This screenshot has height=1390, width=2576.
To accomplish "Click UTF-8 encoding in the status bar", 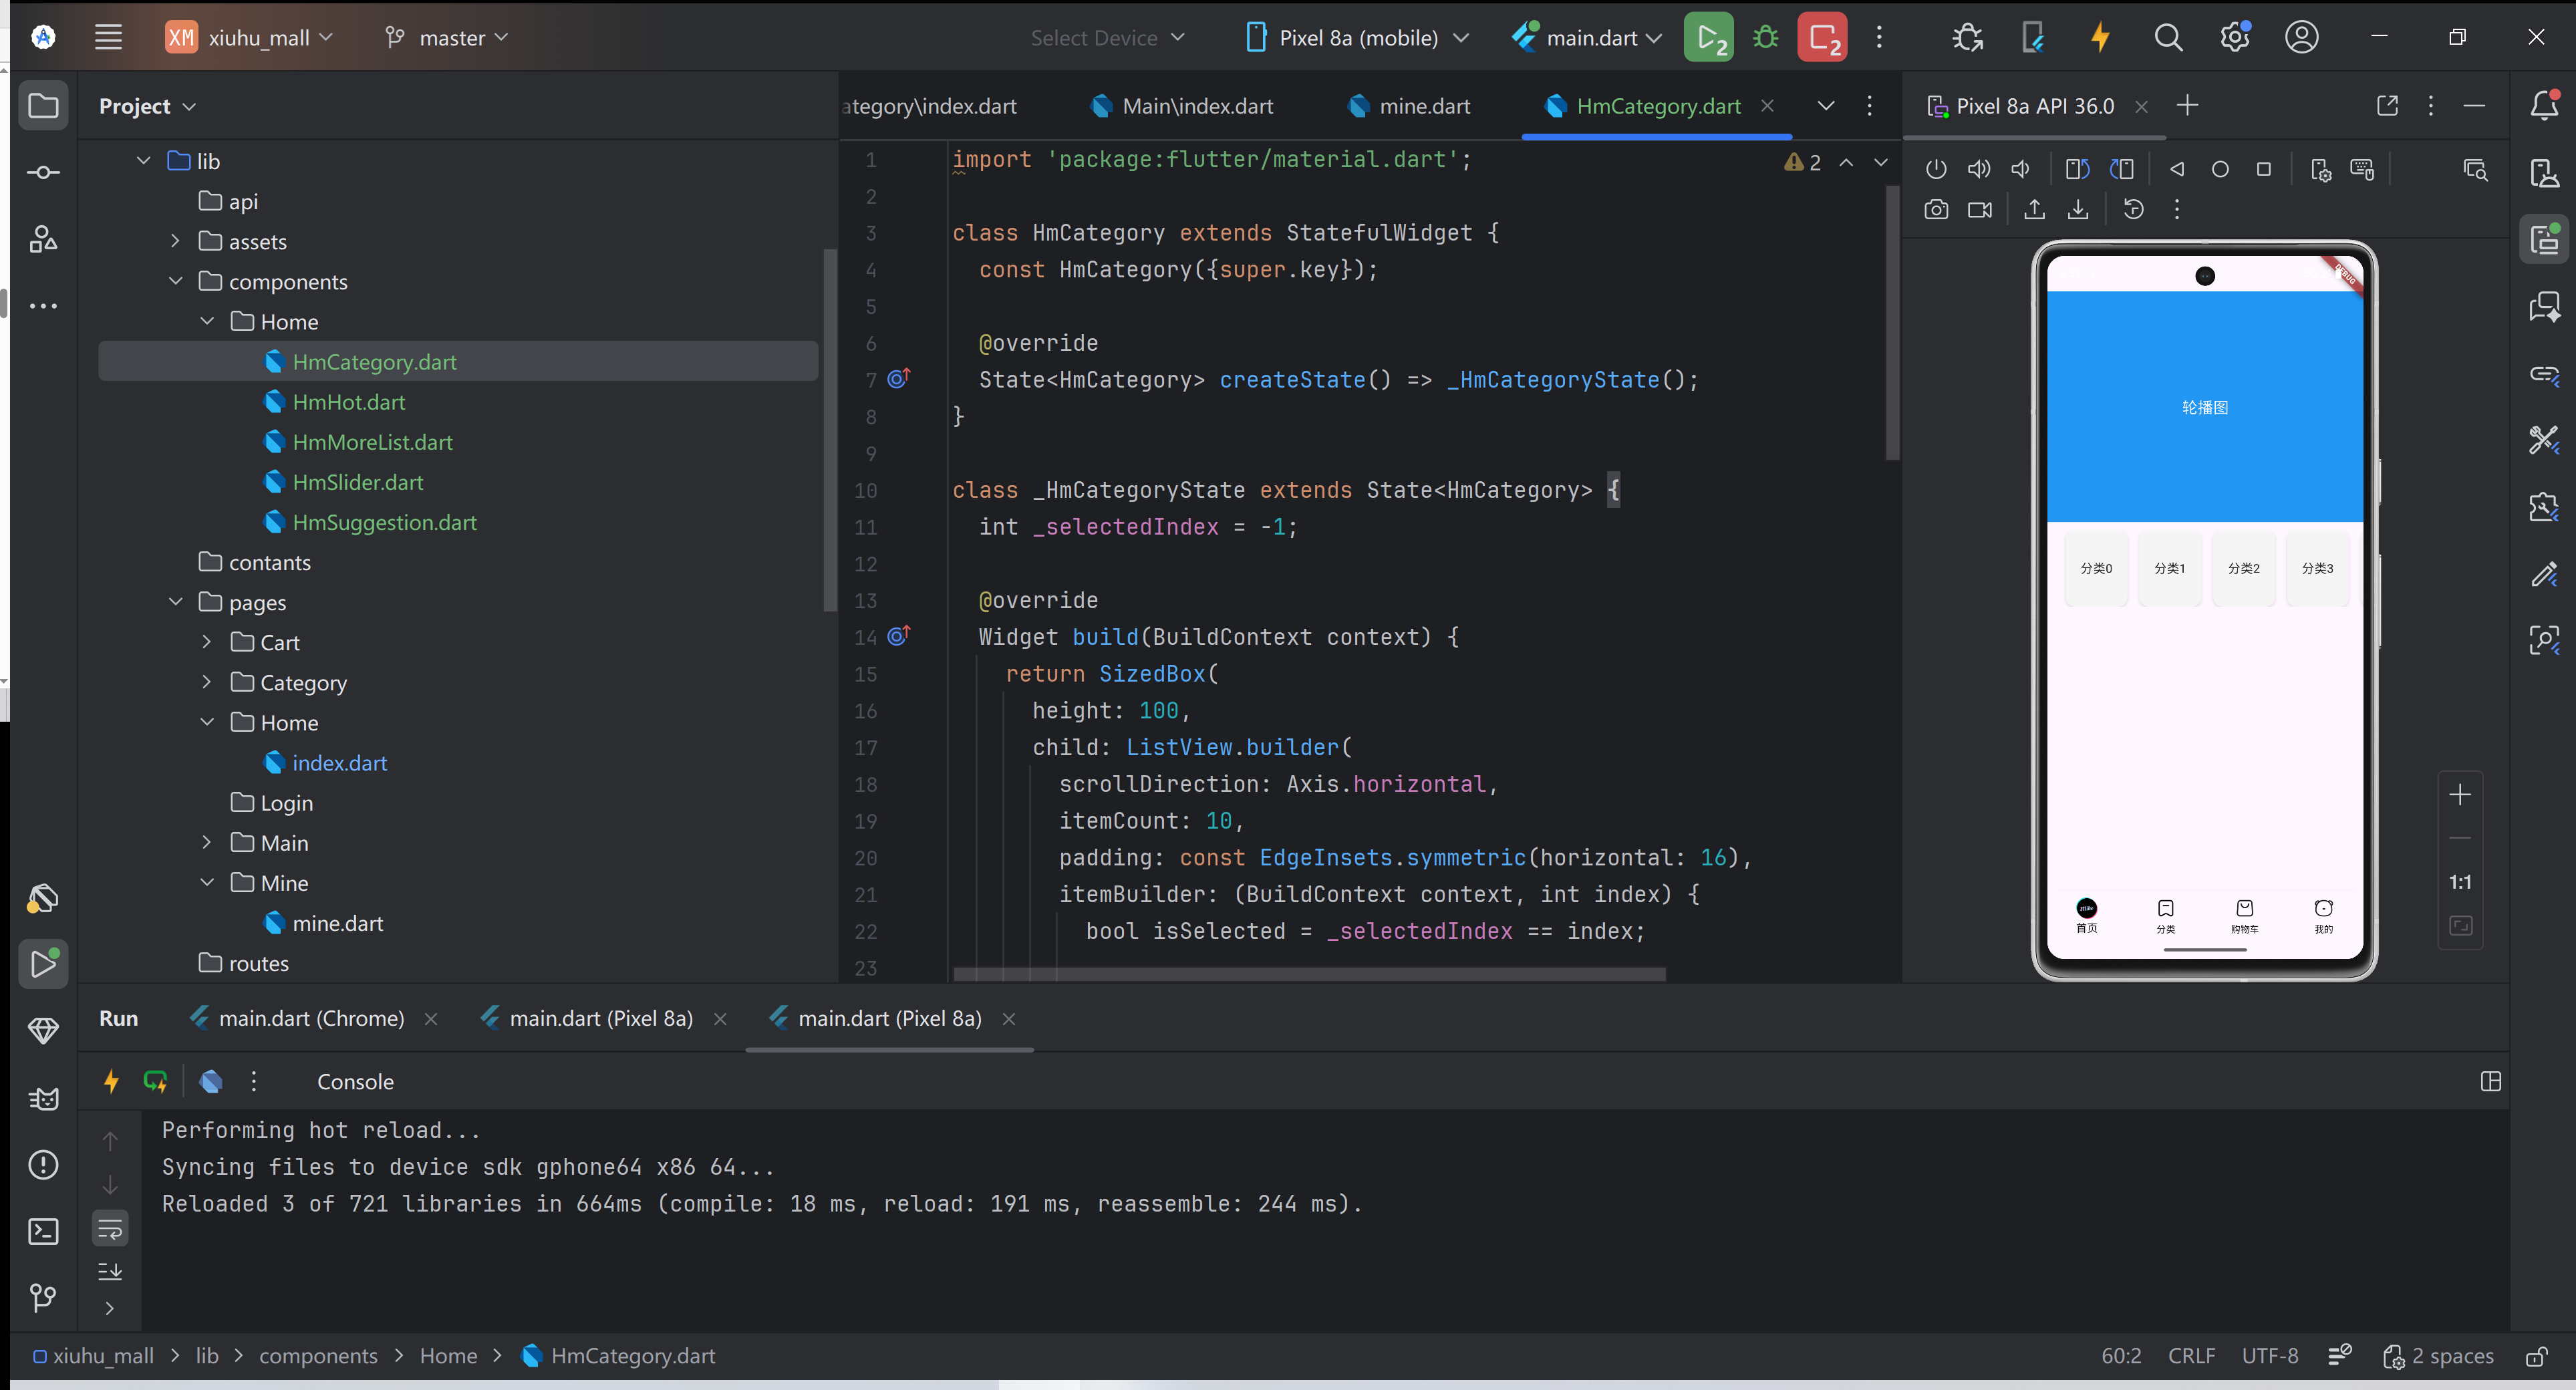I will coord(2270,1356).
